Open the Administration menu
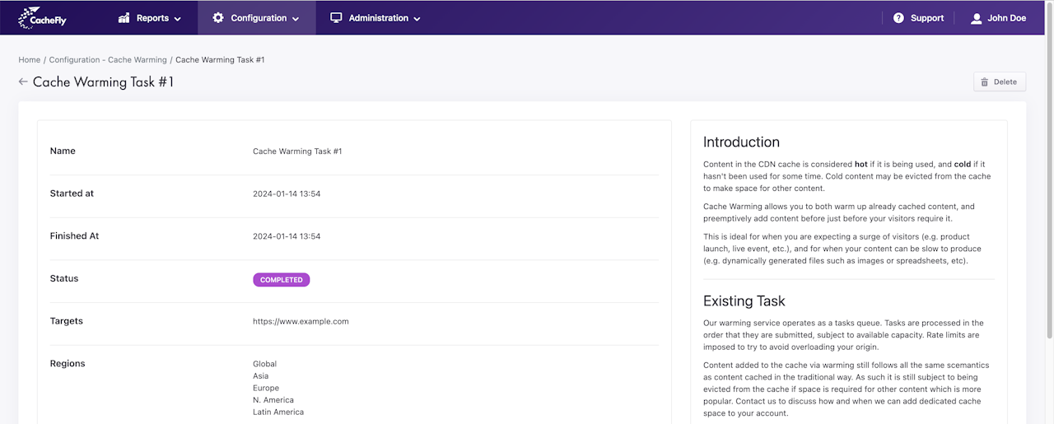 pos(378,18)
